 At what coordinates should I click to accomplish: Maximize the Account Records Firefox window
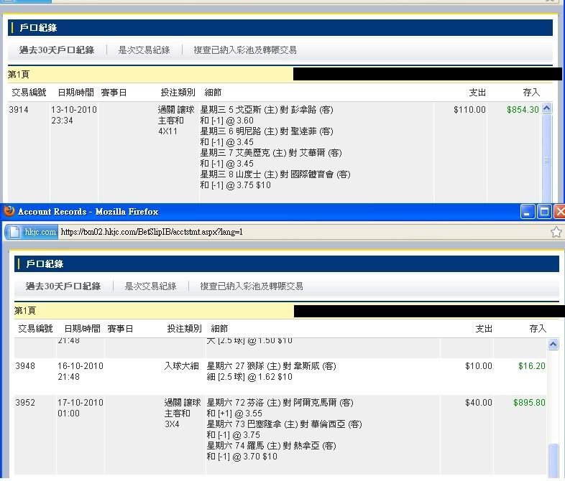click(543, 212)
